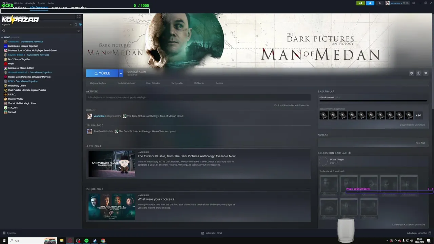
Task: Open Tartışmalar link
Action: coord(177,83)
